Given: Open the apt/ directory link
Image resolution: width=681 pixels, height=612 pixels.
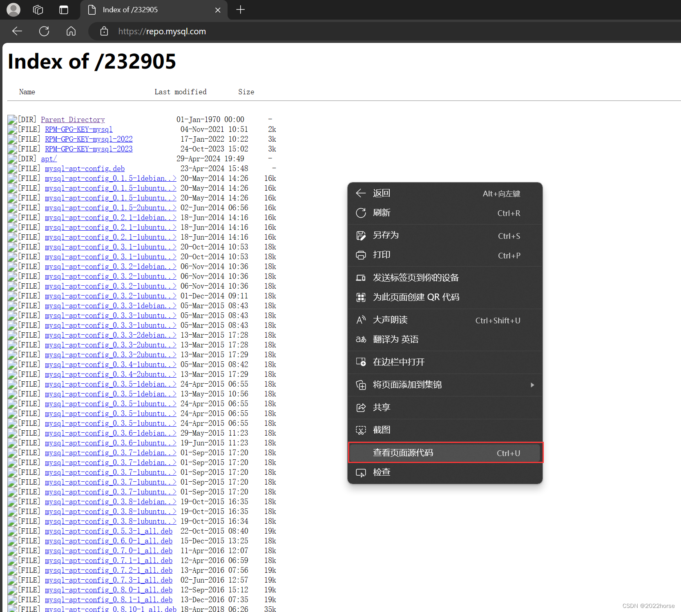Looking at the screenshot, I should [x=49, y=159].
